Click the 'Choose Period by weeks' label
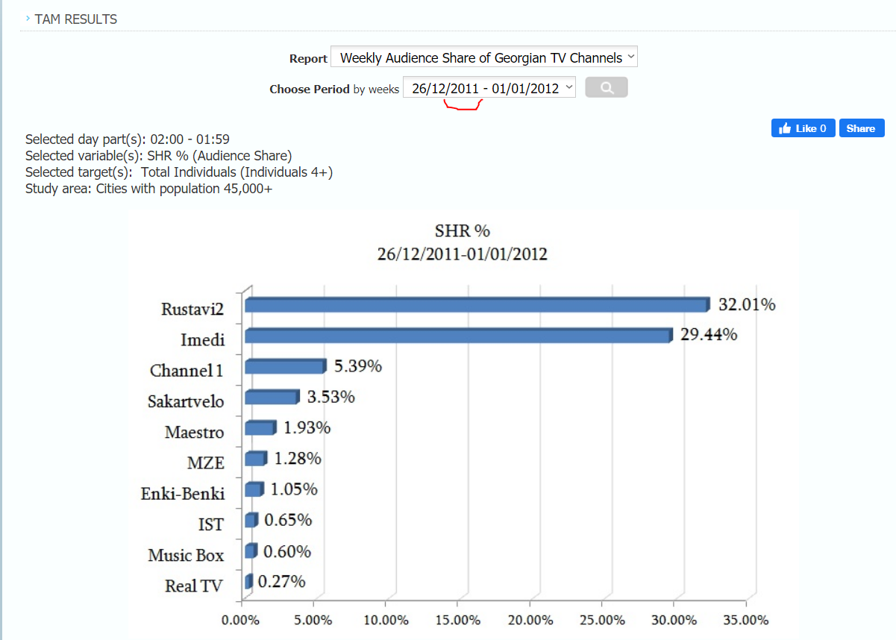Viewport: 896px width, 640px height. pyautogui.click(x=334, y=89)
